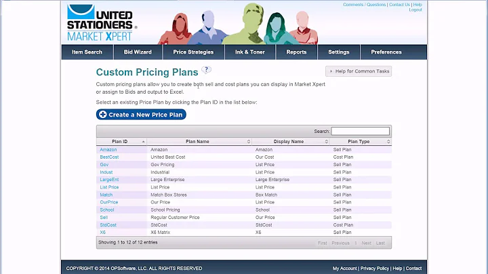Select page 1 in pagination
The image size is (488, 274).
(x=355, y=243)
